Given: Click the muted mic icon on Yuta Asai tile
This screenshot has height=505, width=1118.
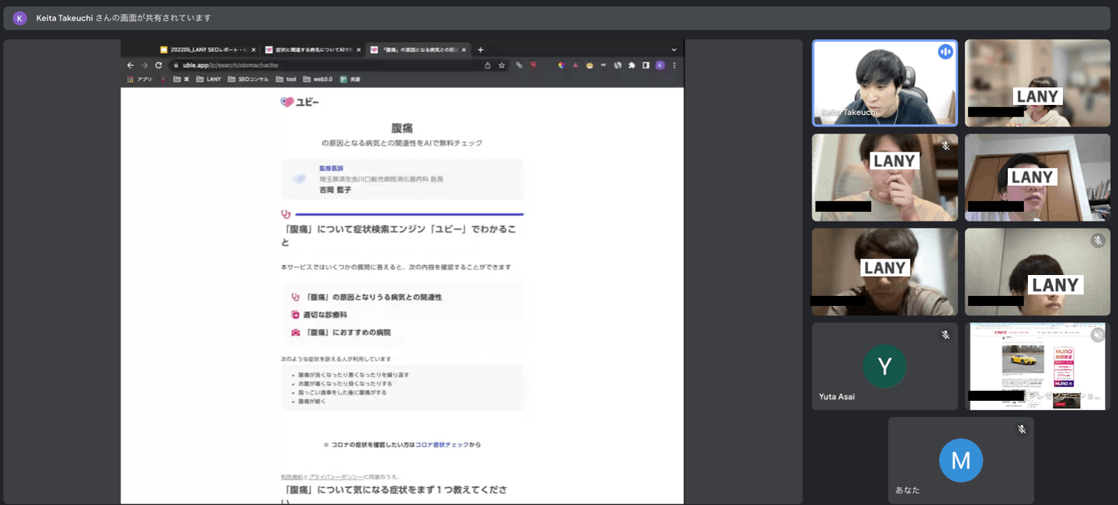Looking at the screenshot, I should [946, 335].
